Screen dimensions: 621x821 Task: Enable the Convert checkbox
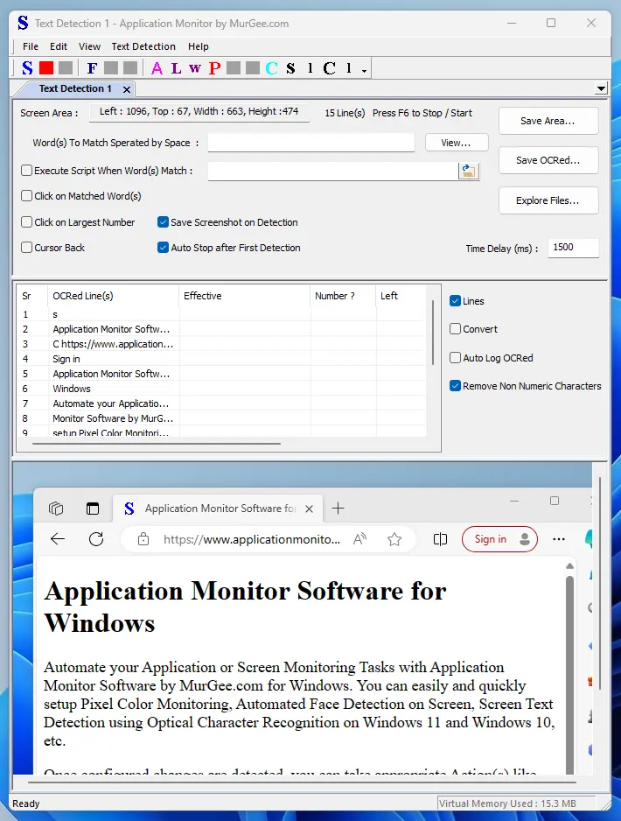pyautogui.click(x=455, y=329)
